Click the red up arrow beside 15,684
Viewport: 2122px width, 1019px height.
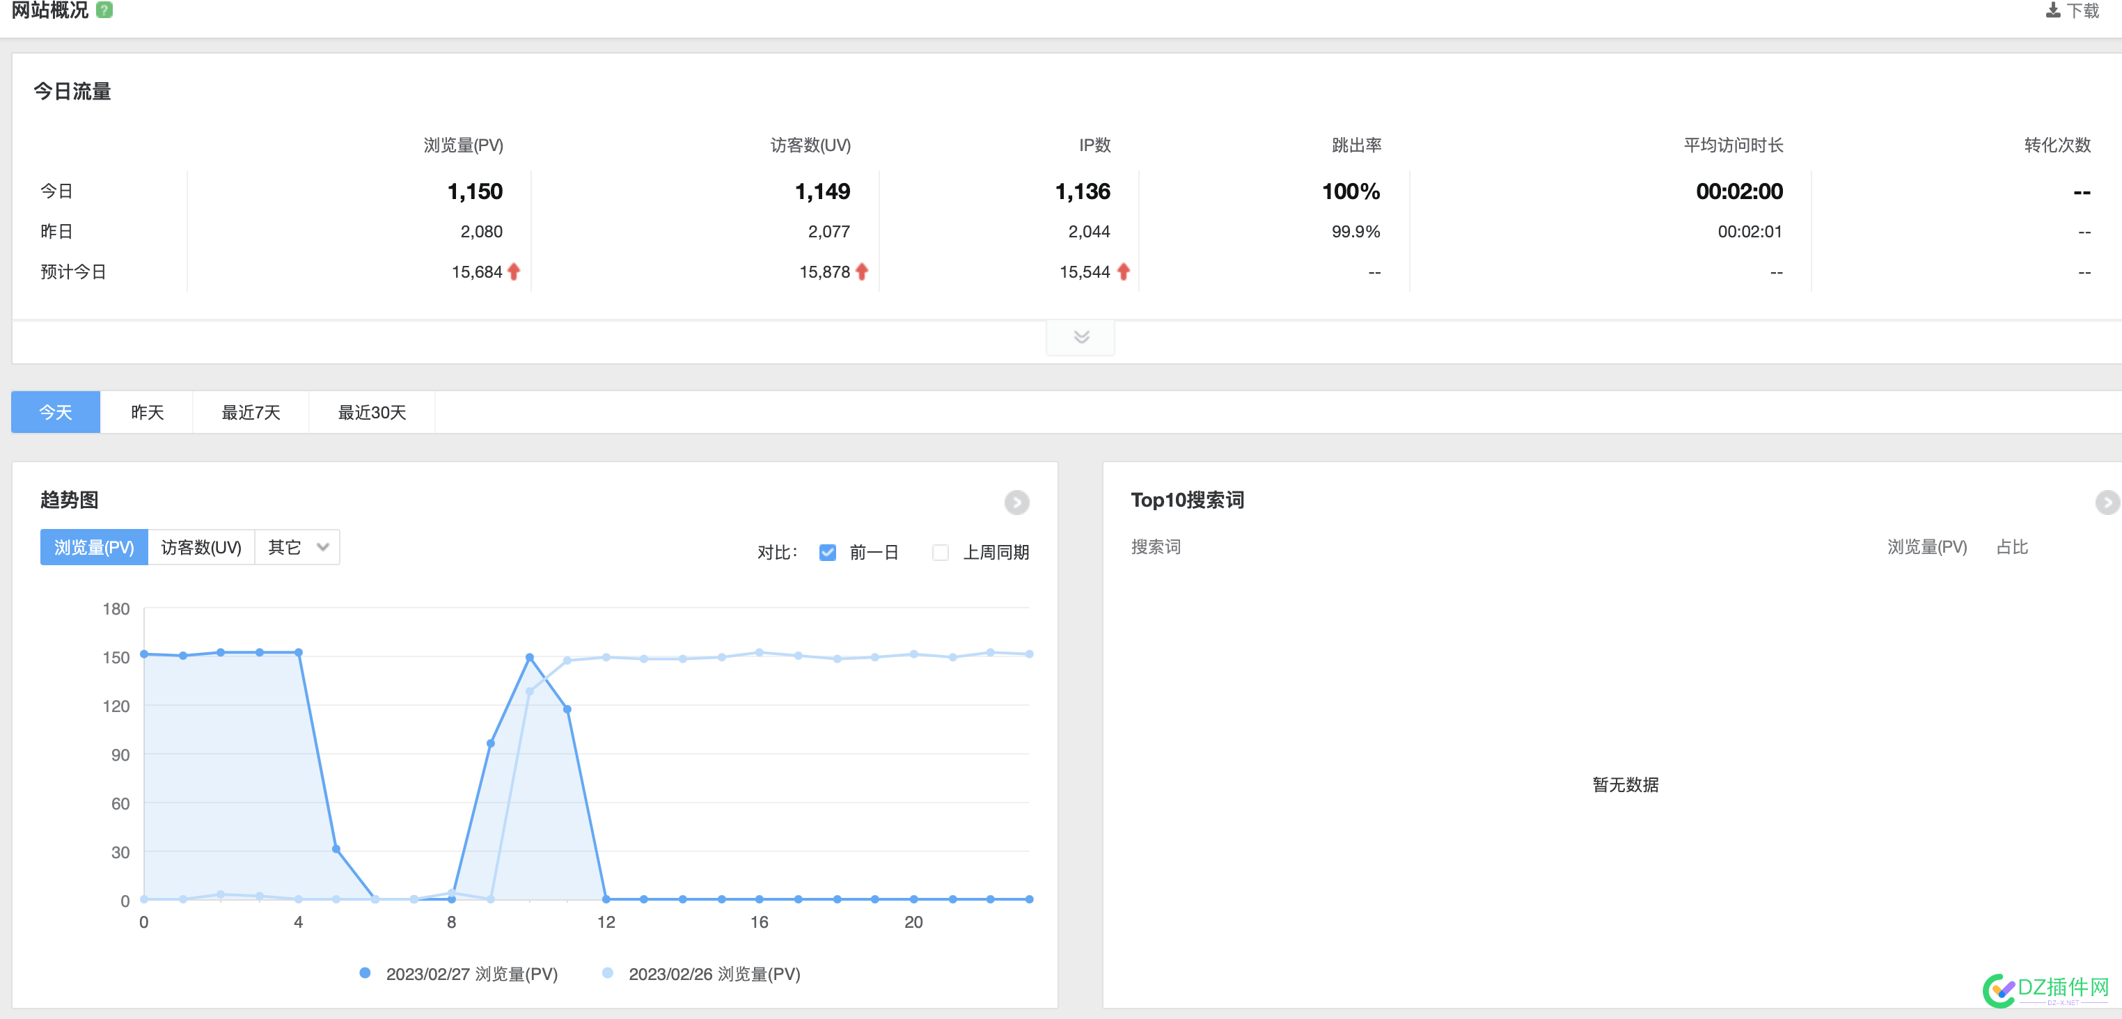click(514, 271)
